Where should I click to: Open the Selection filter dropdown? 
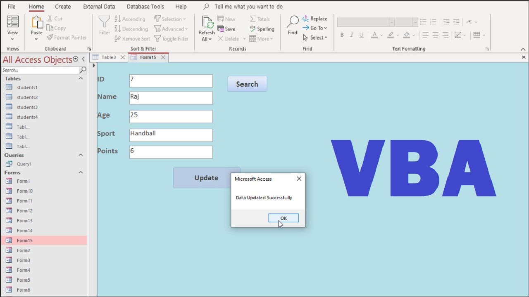click(x=170, y=19)
